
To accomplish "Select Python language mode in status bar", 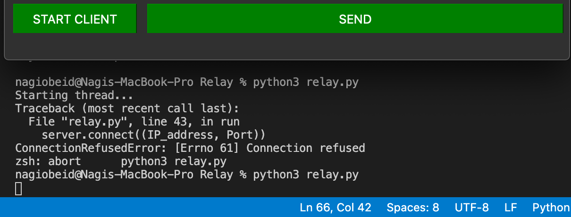I will [551, 208].
